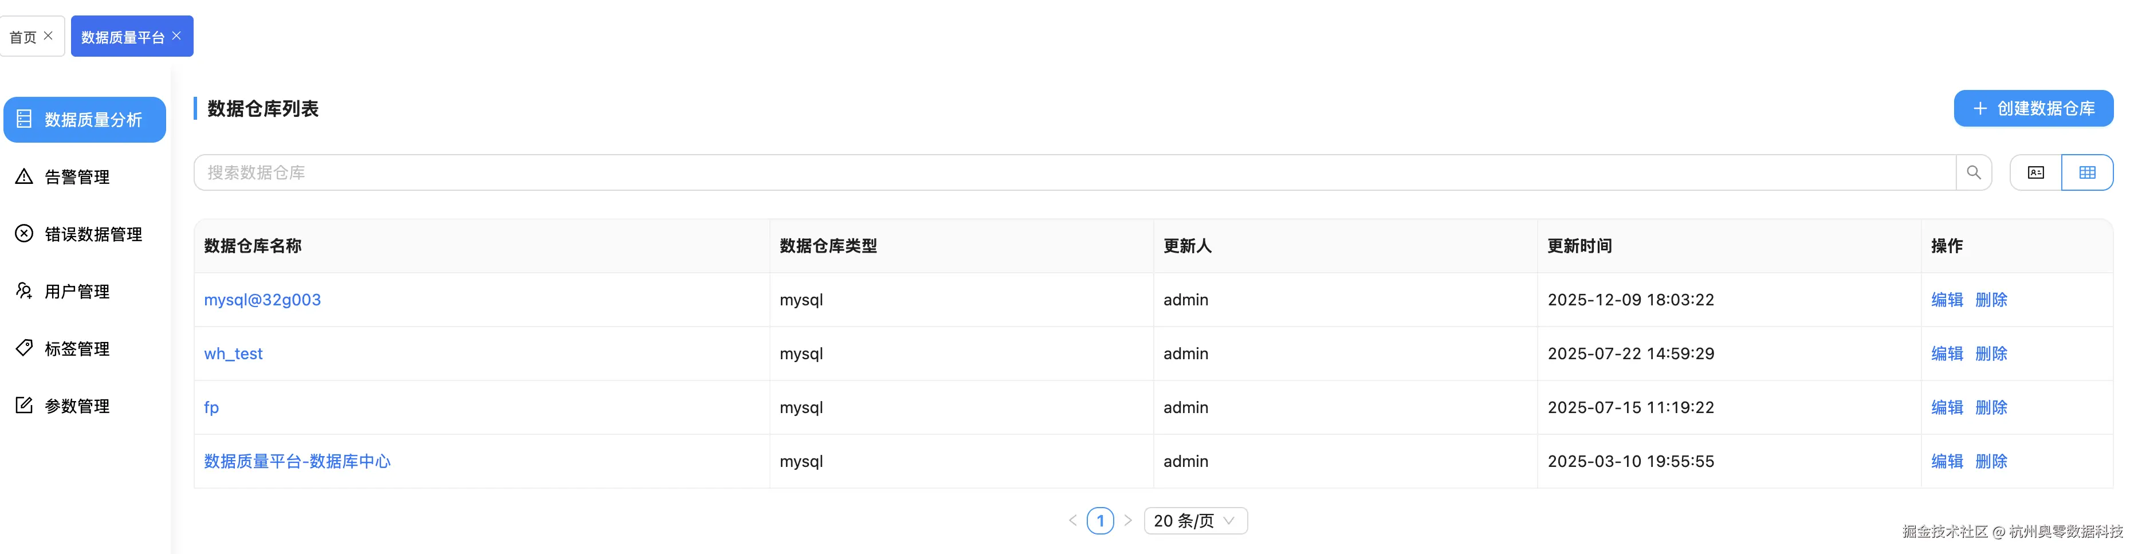Viewport: 2138px width, 554px height.
Task: Click the 用户管理 person icon
Action: (24, 290)
